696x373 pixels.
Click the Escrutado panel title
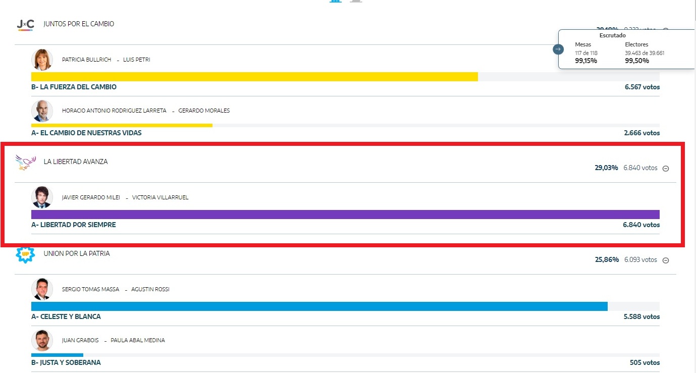[612, 35]
